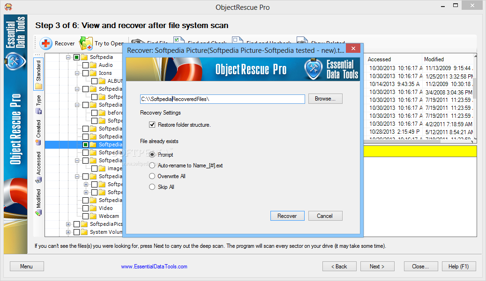
Task: Check the Icons folder checkbox
Action: point(86,73)
